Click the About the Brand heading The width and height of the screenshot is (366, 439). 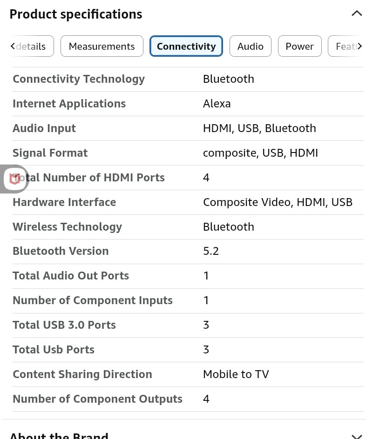(x=59, y=436)
